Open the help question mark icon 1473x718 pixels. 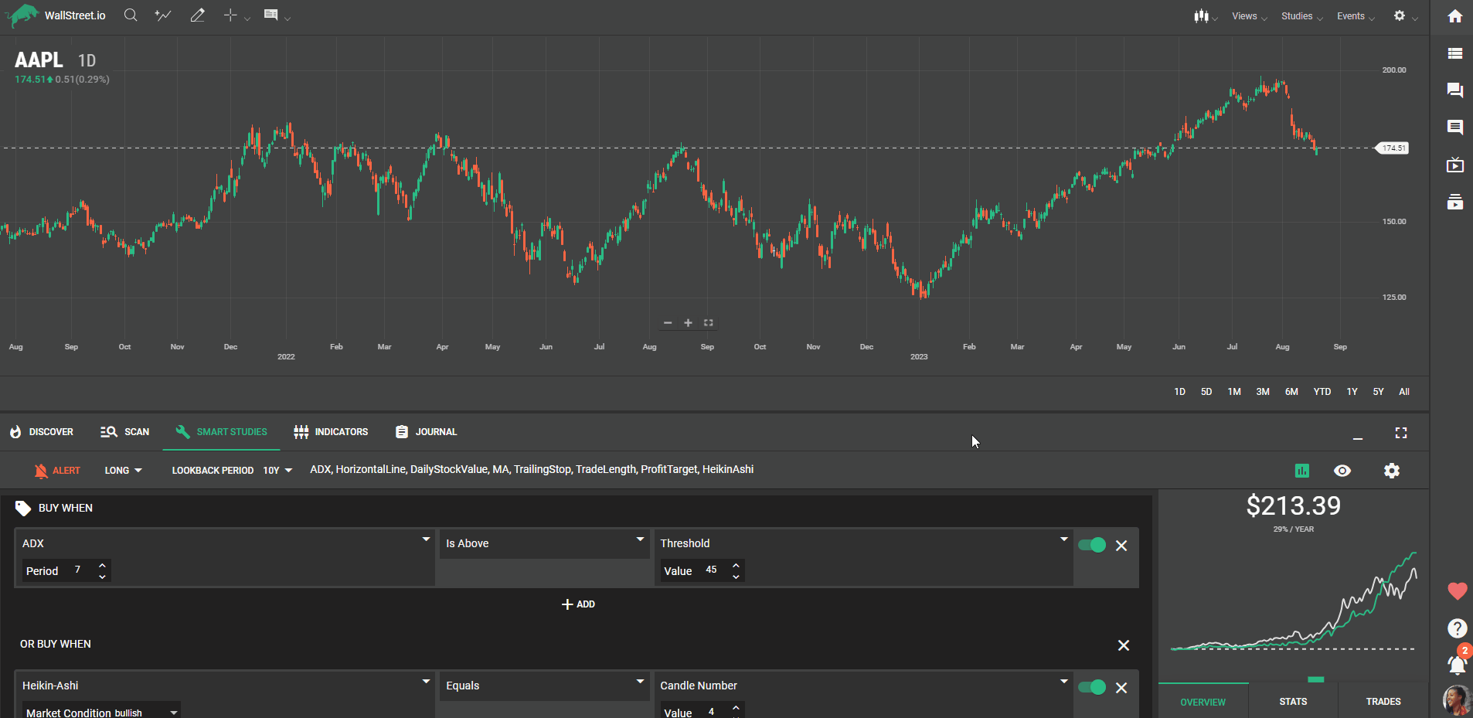click(x=1457, y=628)
